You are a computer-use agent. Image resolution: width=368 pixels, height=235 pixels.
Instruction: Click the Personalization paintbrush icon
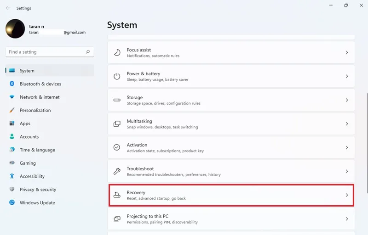tap(12, 110)
